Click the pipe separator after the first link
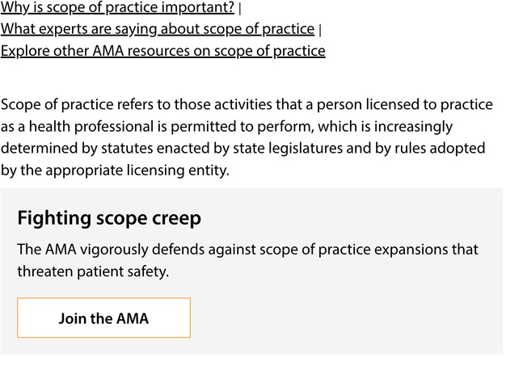The height and width of the screenshot is (366, 506). coord(240,9)
